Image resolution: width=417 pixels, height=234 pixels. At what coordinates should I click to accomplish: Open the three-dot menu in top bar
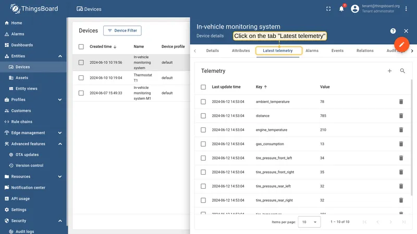click(x=406, y=9)
